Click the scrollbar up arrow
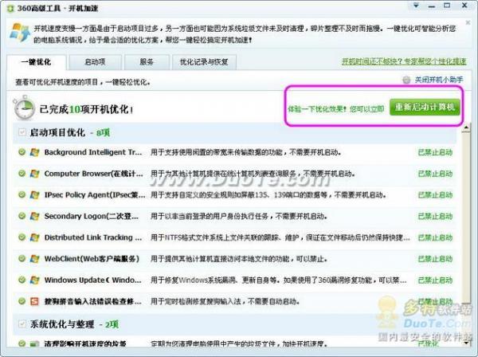 click(466, 128)
